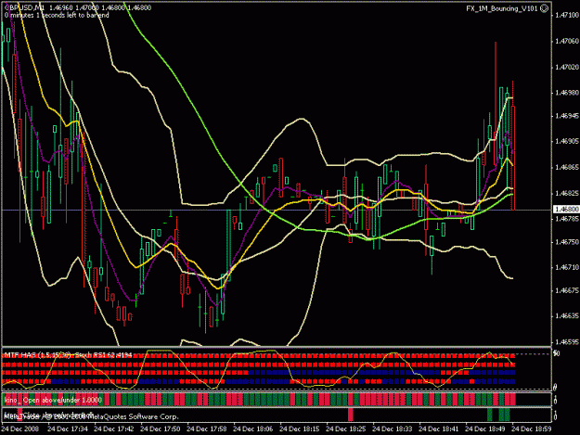Click the 1.46750 price scale label

point(566,242)
